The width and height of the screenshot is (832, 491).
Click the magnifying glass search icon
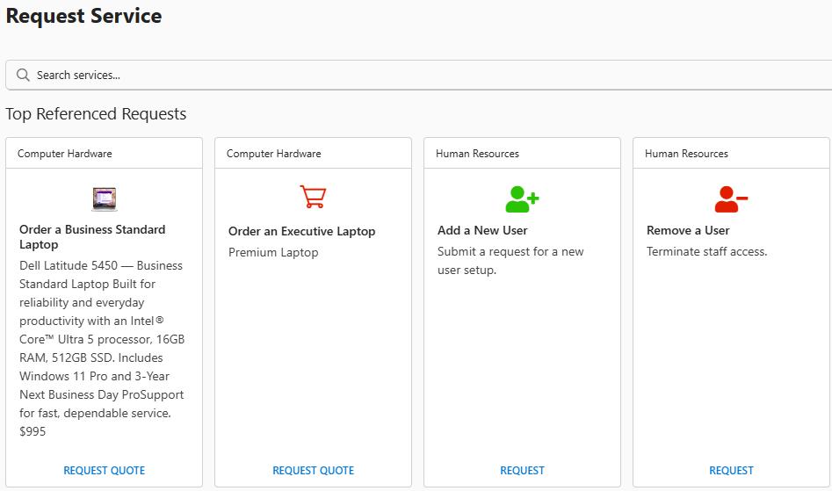[23, 75]
